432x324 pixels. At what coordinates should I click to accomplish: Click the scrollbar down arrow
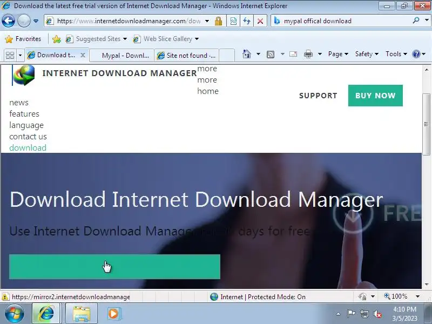point(427,285)
